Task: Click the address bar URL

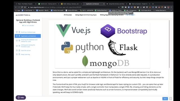Action: (x=56, y=7)
